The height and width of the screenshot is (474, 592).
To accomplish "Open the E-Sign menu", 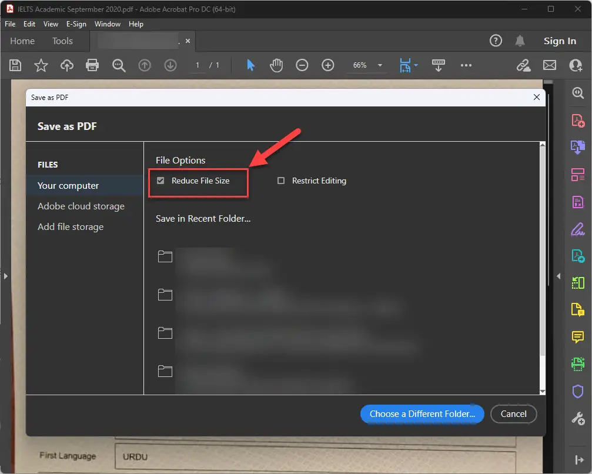I will click(x=76, y=24).
